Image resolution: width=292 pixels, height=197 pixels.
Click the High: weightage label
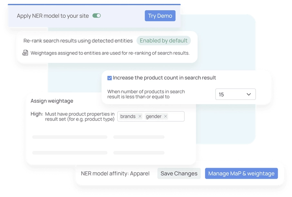coord(37,114)
